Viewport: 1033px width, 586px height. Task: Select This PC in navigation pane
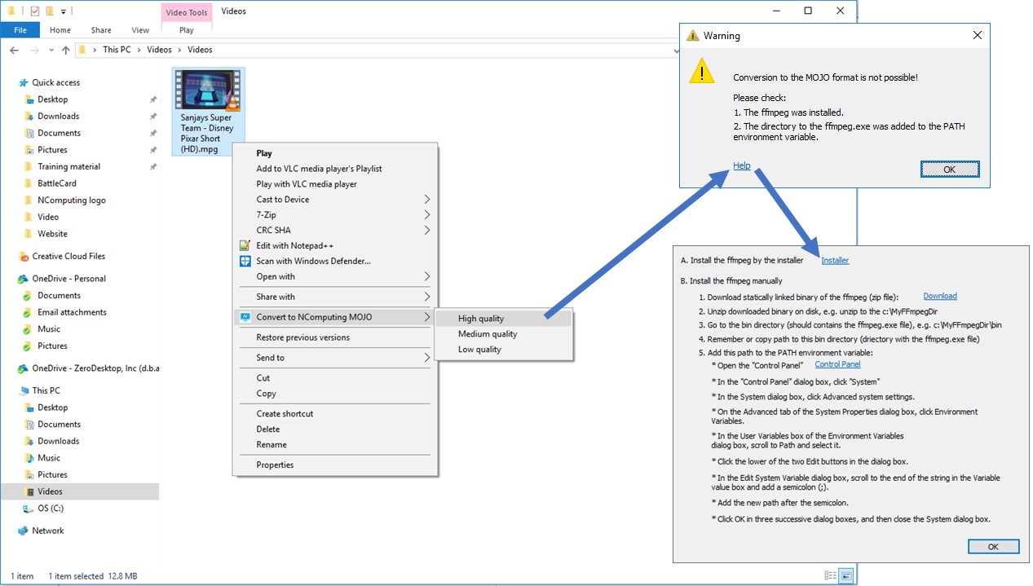[x=46, y=390]
